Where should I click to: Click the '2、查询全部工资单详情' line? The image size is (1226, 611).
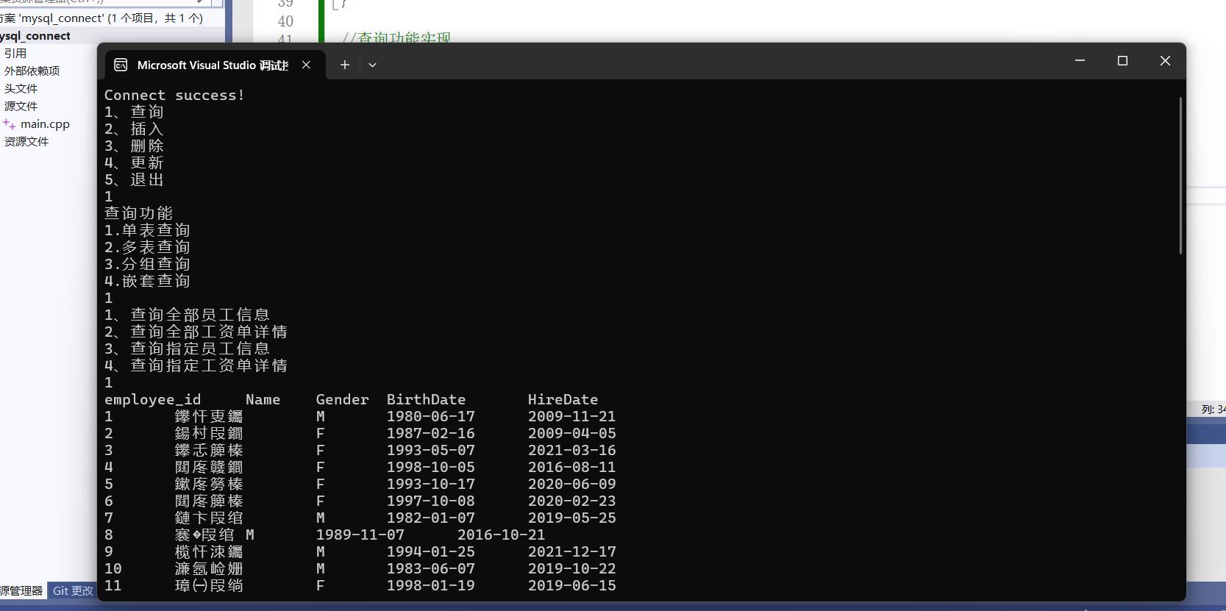click(x=196, y=332)
